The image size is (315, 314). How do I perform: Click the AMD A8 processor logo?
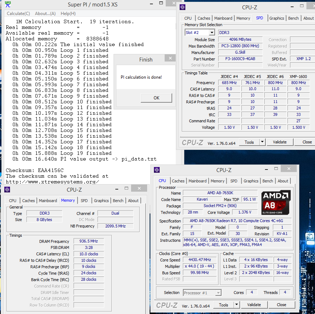[276, 202]
